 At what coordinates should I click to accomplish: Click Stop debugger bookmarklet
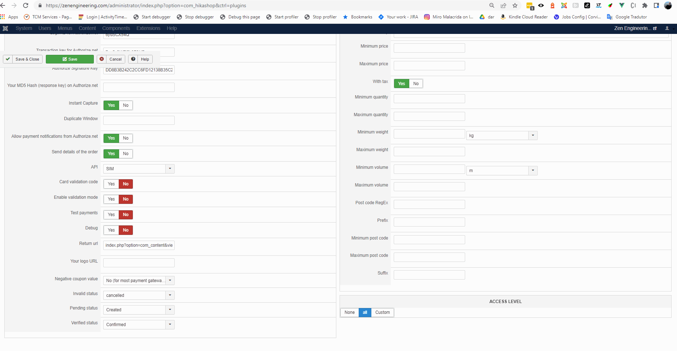pyautogui.click(x=195, y=17)
